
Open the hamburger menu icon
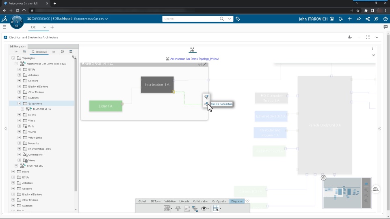[4, 27]
